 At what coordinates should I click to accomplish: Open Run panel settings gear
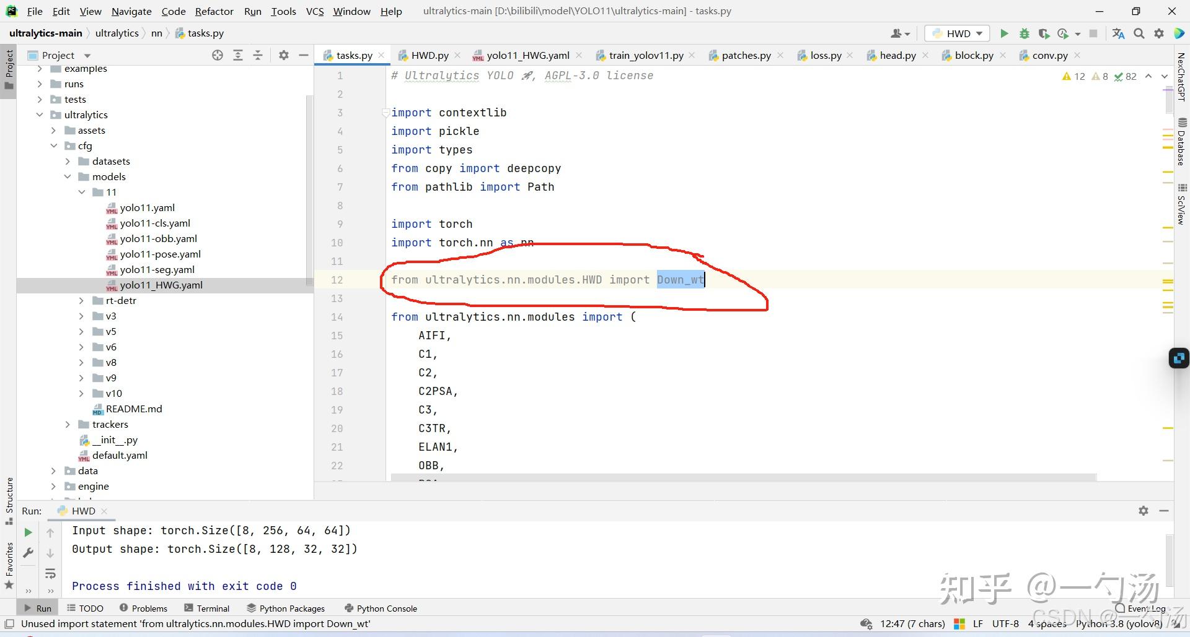point(1143,511)
